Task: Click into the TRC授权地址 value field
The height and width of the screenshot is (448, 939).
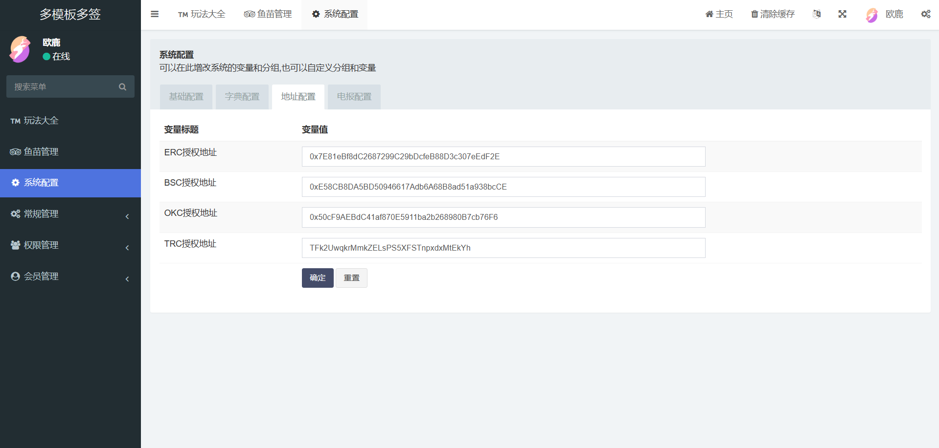Action: [503, 248]
